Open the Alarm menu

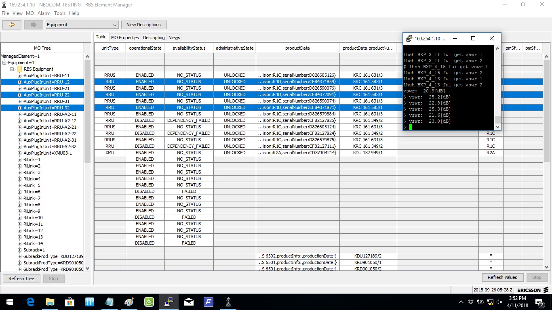44,13
